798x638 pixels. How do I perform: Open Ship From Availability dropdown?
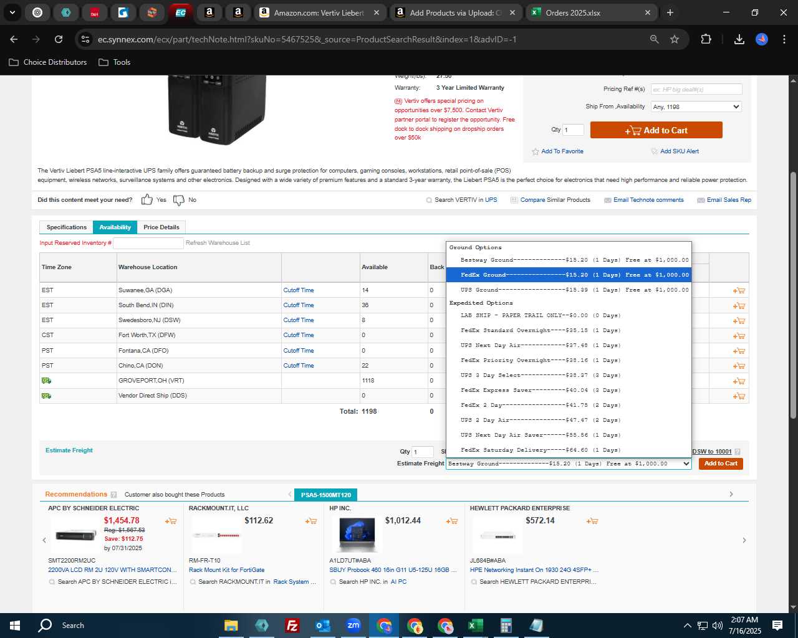(x=696, y=107)
